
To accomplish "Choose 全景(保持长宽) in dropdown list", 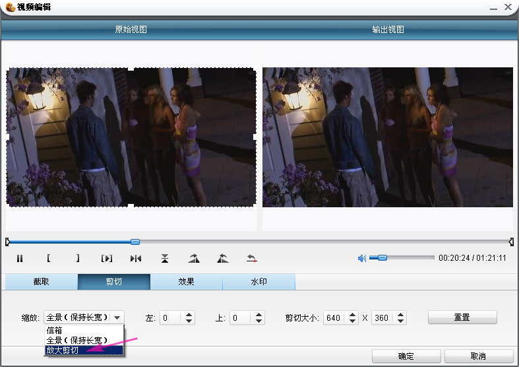I will coord(84,340).
